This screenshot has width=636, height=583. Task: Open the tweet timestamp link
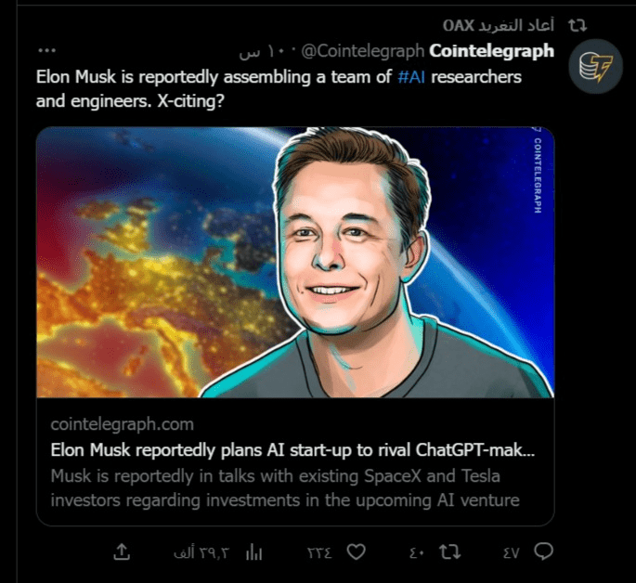264,52
